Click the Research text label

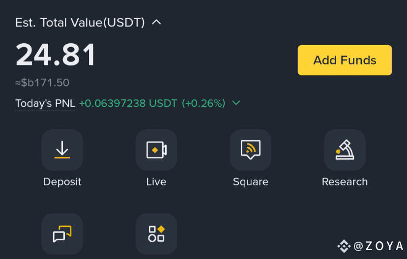(x=345, y=182)
